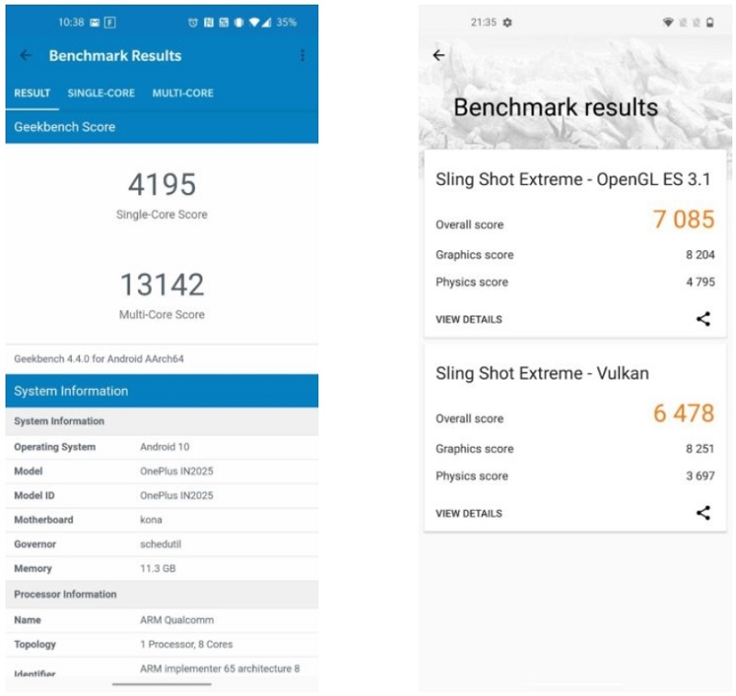Tap the alarm icon in Geekbench status bar
Screen dimensions: 736x696
pos(193,22)
